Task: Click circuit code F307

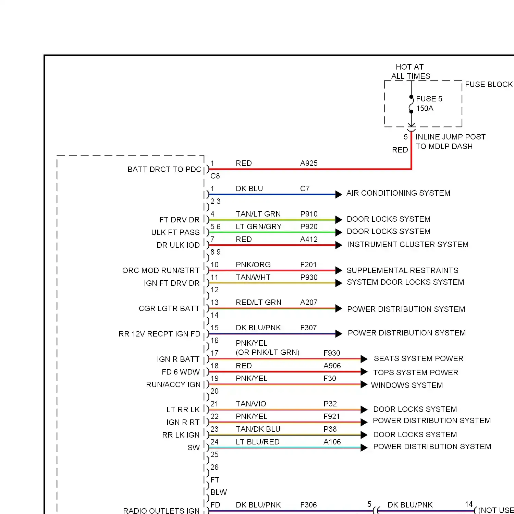Action: pos(308,328)
